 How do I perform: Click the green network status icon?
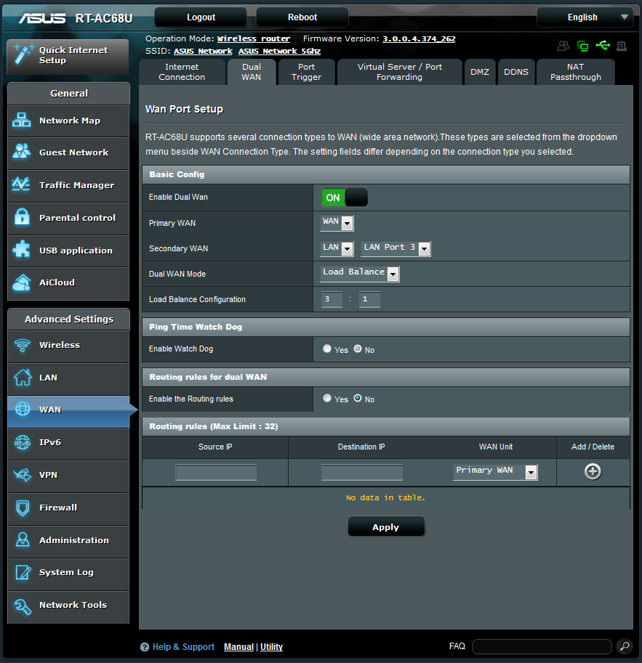pyautogui.click(x=582, y=46)
